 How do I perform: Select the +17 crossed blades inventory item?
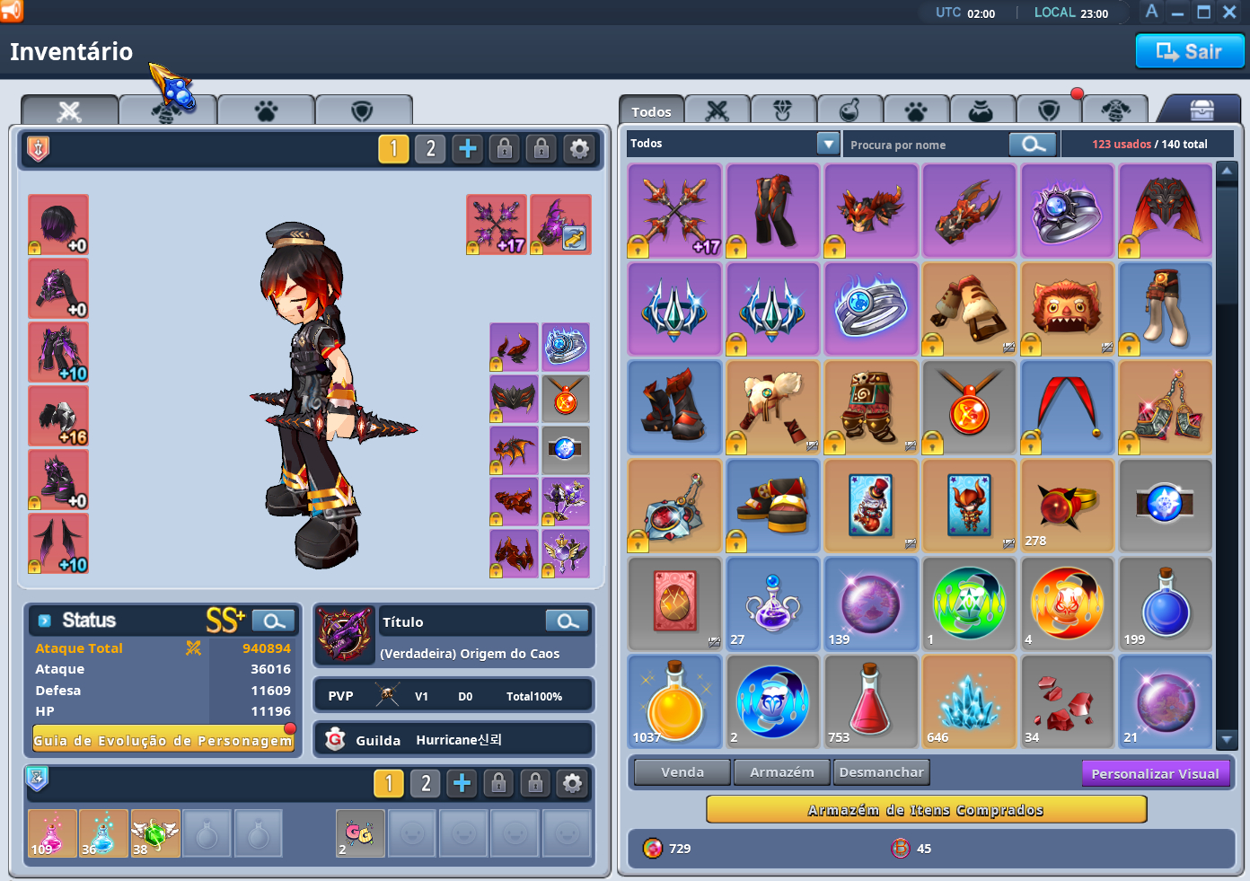point(674,211)
